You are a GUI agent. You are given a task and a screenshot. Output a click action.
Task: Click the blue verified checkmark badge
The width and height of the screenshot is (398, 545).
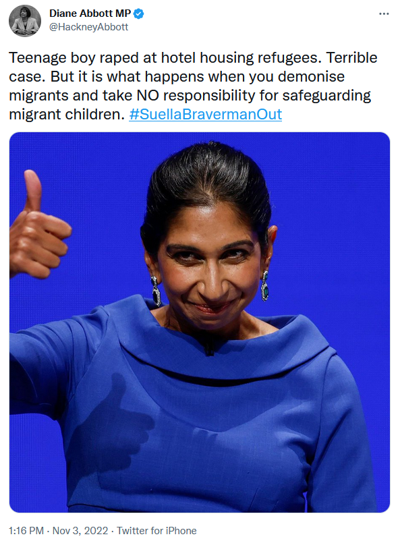[139, 13]
